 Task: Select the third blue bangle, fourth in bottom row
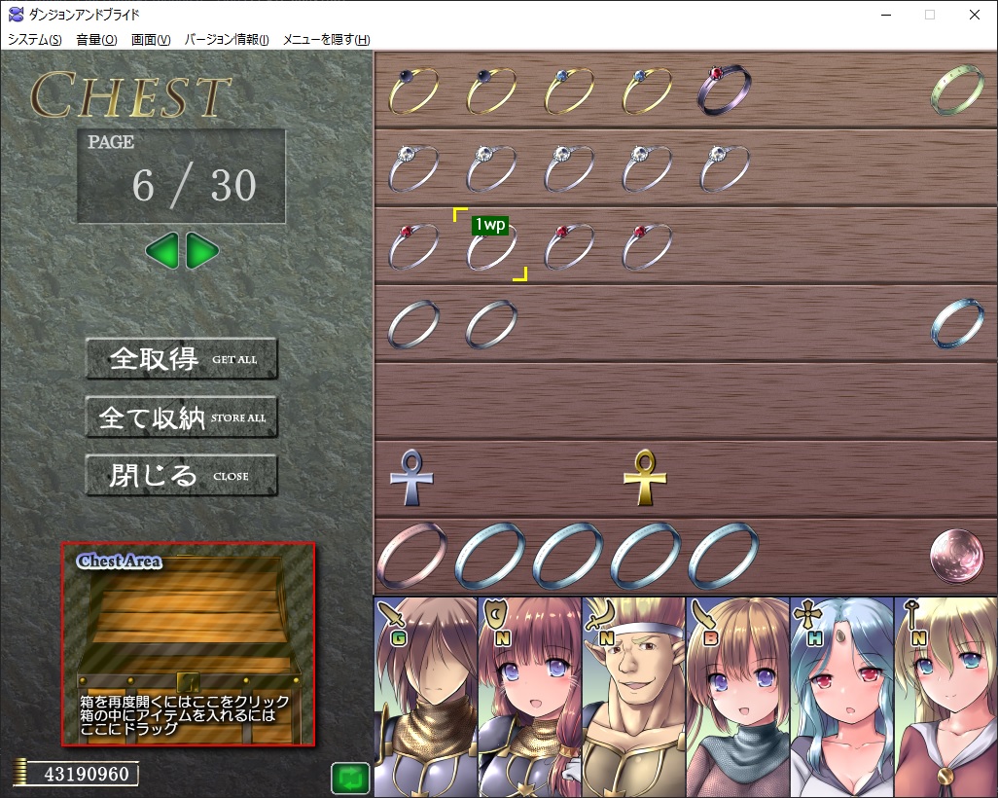tap(646, 555)
